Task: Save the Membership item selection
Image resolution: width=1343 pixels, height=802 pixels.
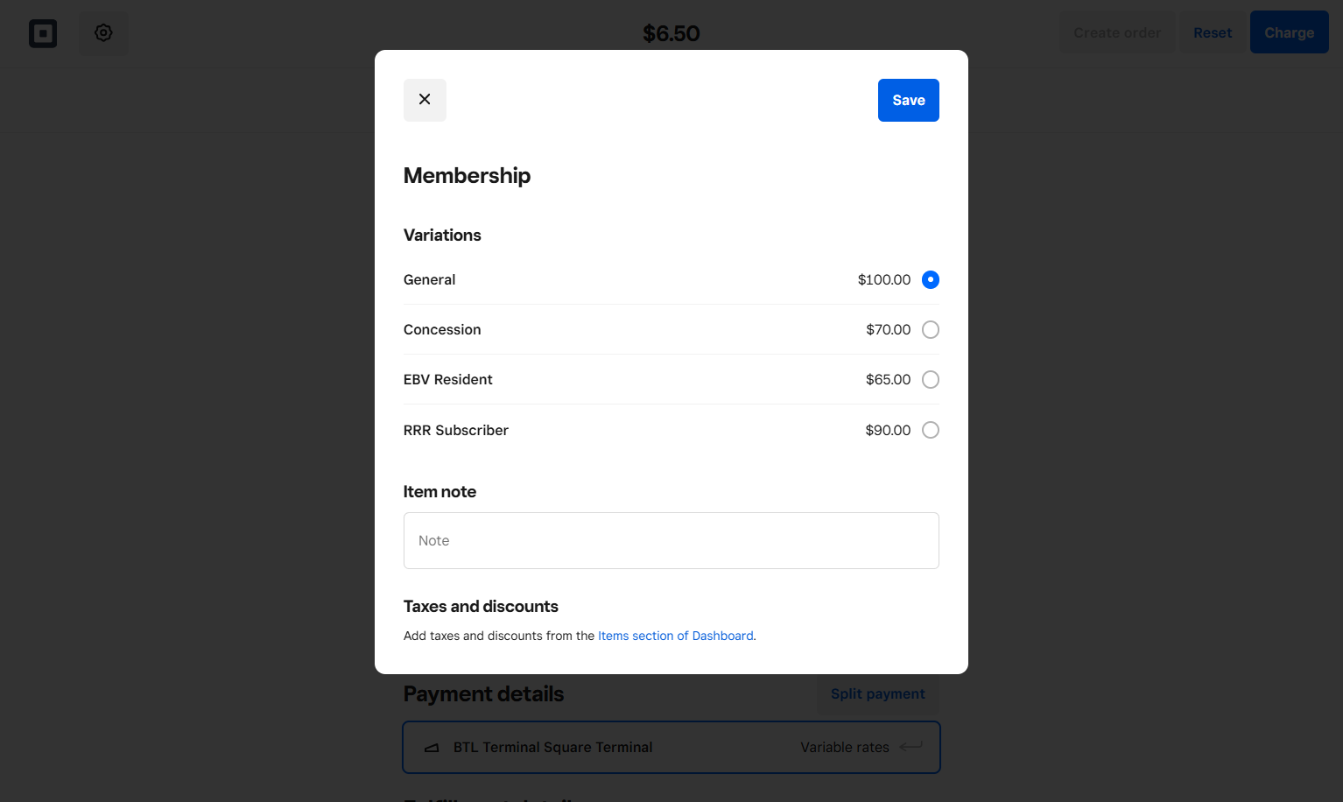Action: [x=909, y=100]
